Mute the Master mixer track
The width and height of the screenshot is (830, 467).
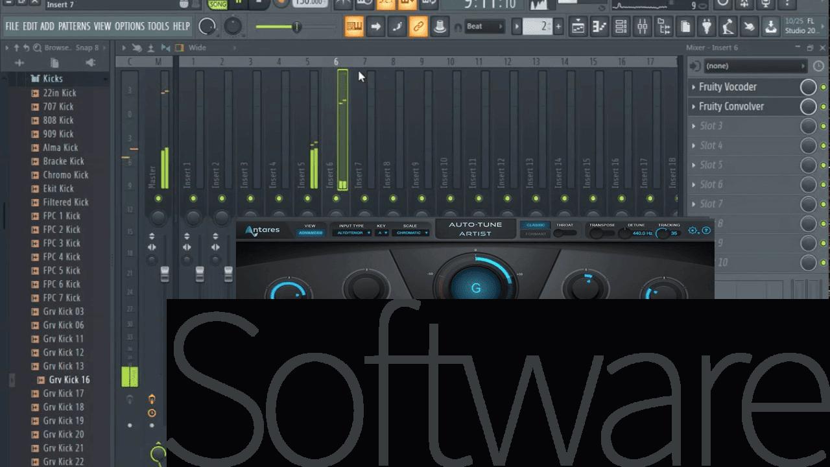click(159, 198)
